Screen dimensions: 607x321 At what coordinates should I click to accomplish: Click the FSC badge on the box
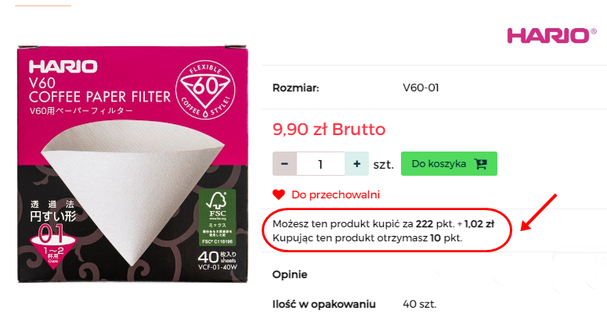(217, 217)
